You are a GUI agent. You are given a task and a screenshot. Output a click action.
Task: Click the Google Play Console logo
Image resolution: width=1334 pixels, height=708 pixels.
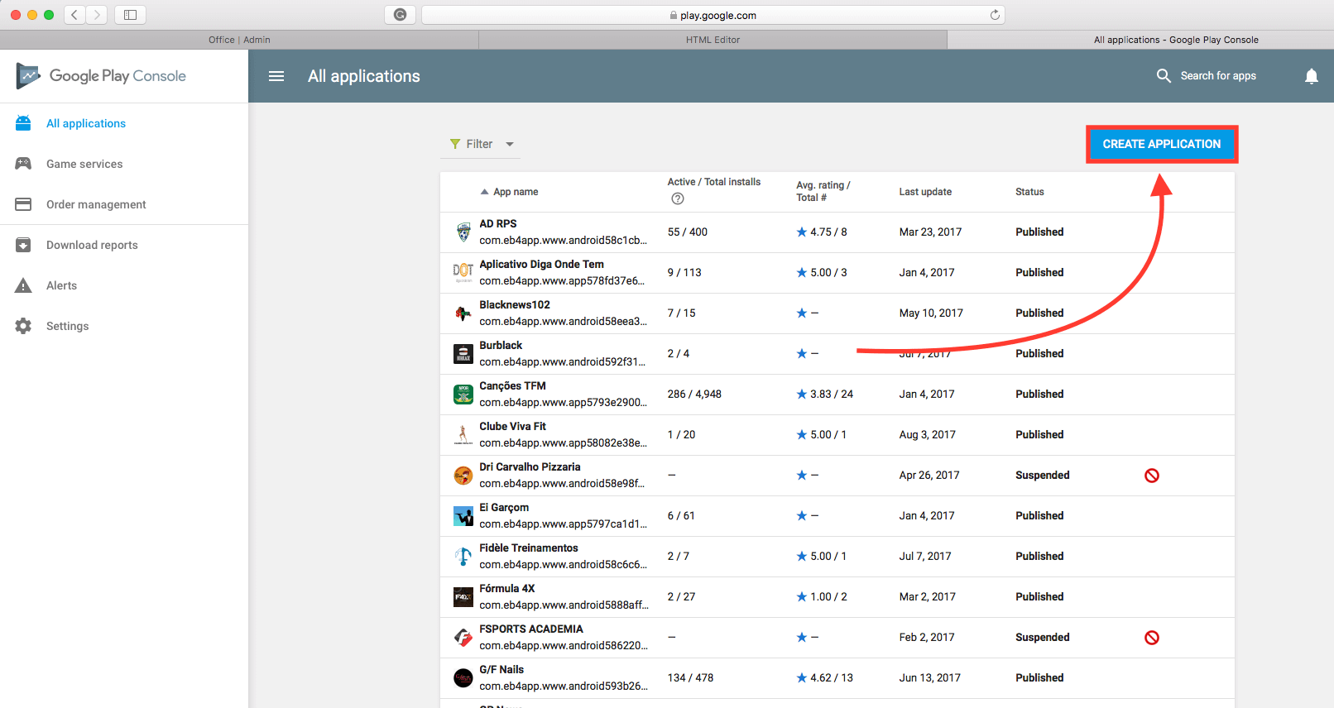pos(101,76)
